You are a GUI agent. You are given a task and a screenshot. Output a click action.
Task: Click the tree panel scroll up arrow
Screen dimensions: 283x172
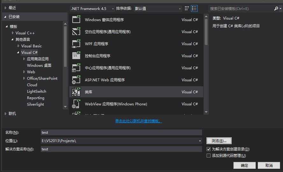click(x=65, y=24)
